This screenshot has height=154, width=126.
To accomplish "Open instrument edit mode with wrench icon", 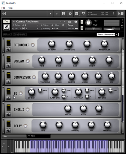I will coord(7,21).
